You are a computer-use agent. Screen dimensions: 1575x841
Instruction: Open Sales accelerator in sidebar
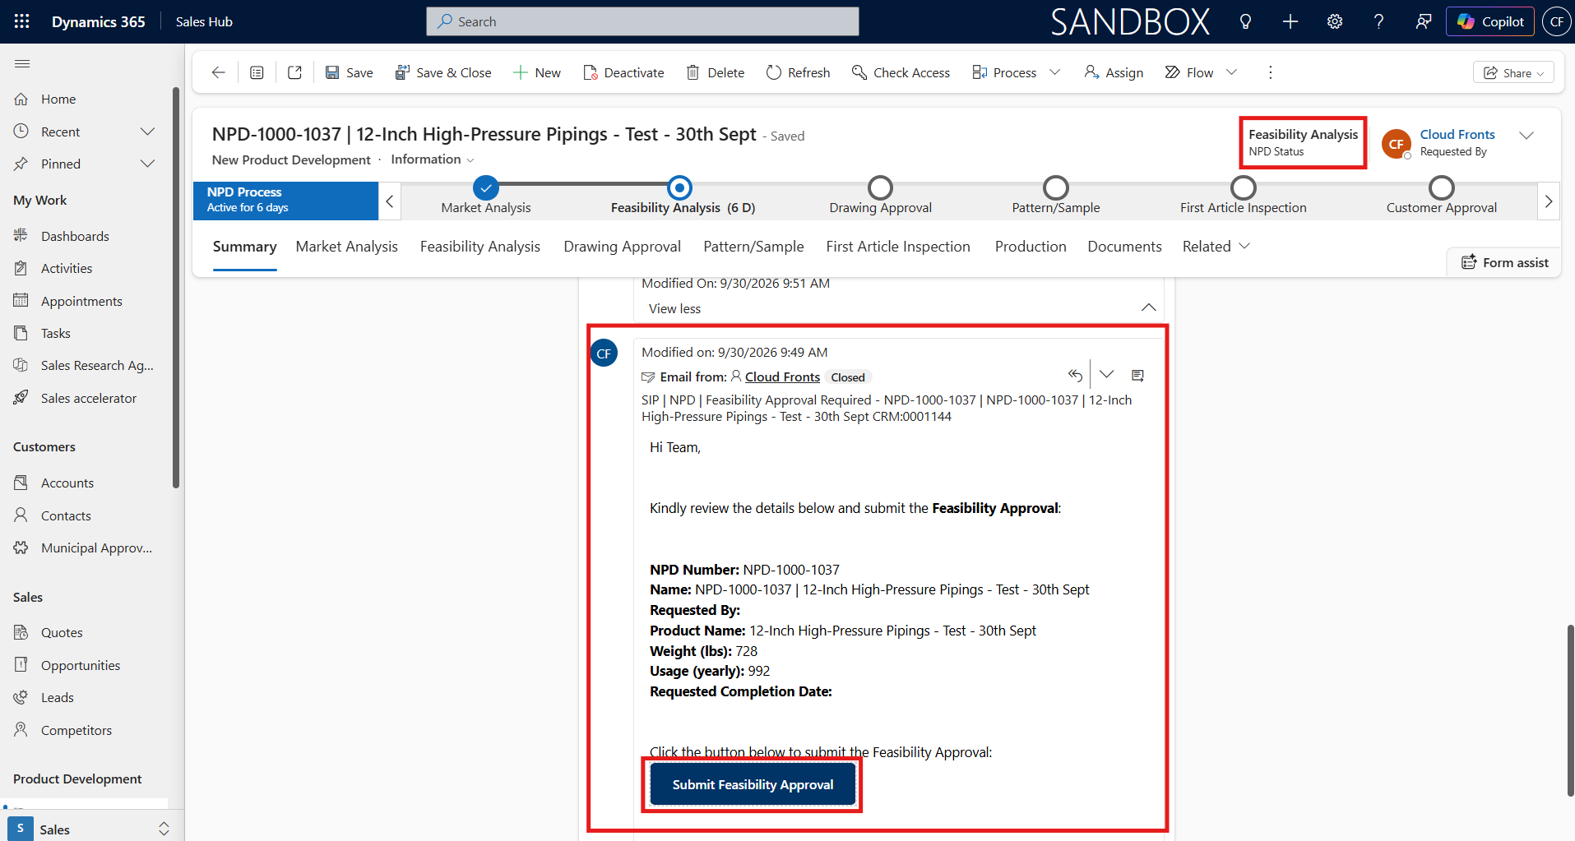[88, 398]
